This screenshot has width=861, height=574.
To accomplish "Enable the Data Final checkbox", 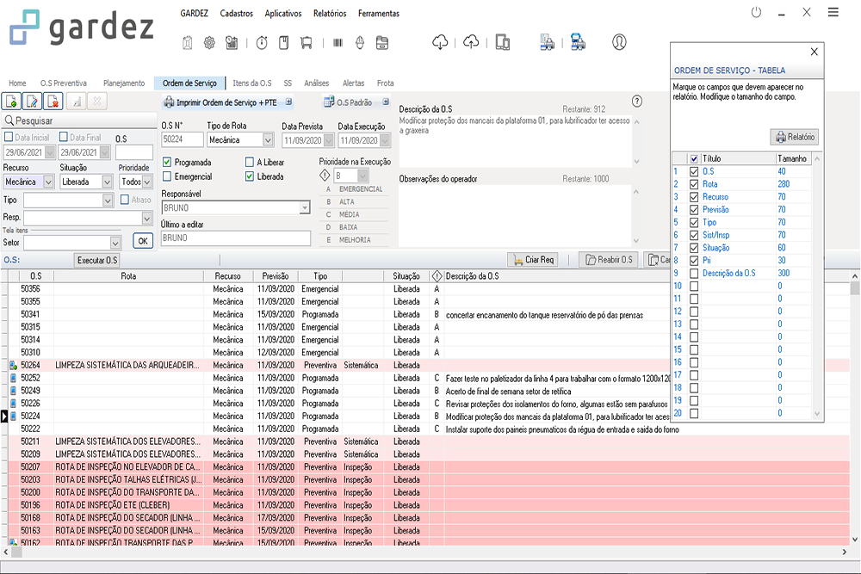I will pyautogui.click(x=64, y=137).
